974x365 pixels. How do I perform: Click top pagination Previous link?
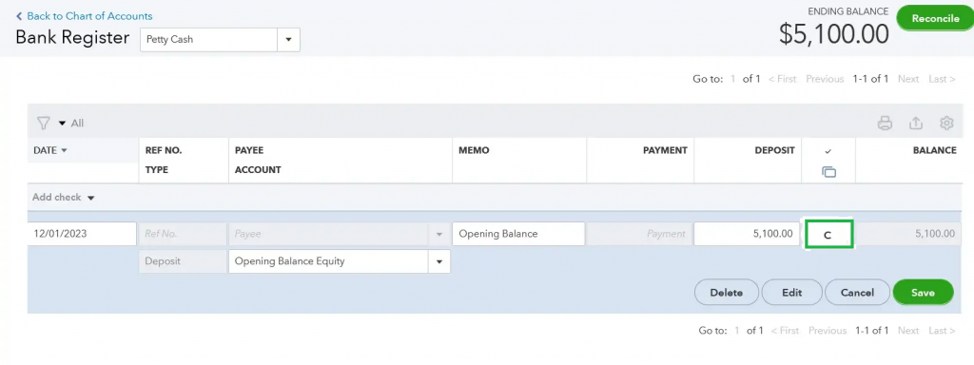pos(825,79)
